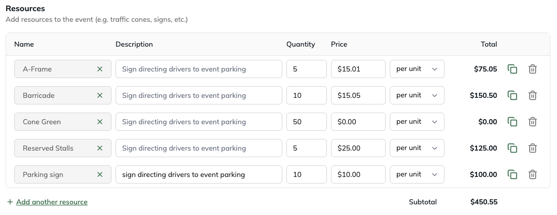The height and width of the screenshot is (215, 557).
Task: Duplicate the Reserved Stalls row
Action: coord(512,148)
